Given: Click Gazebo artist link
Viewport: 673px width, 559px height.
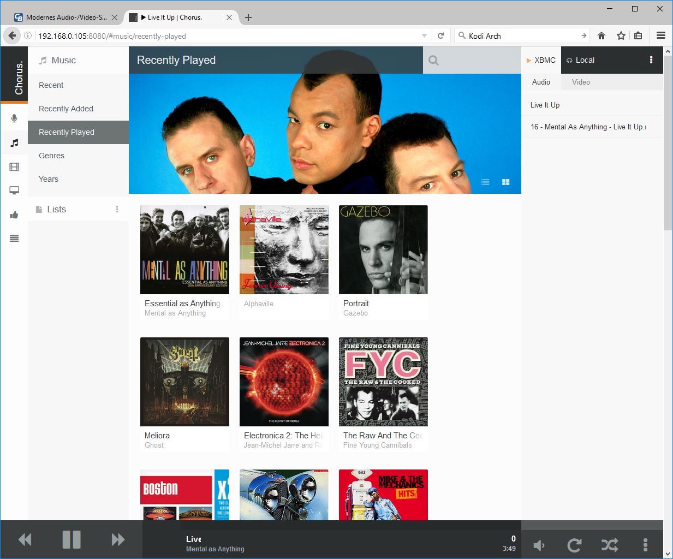Looking at the screenshot, I should (355, 313).
